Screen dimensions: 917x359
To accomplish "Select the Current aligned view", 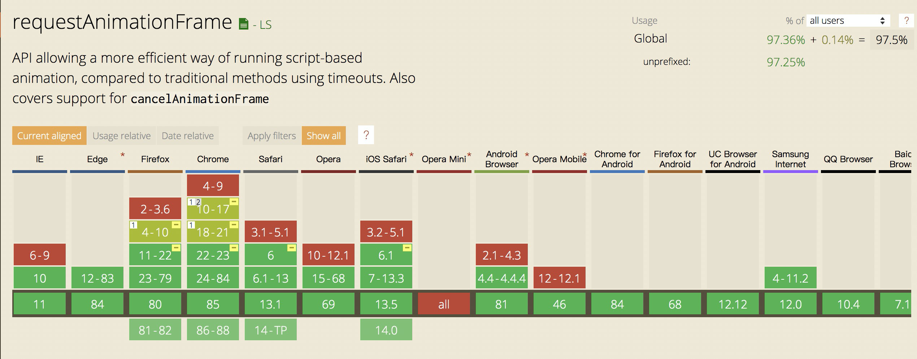I will pos(49,136).
